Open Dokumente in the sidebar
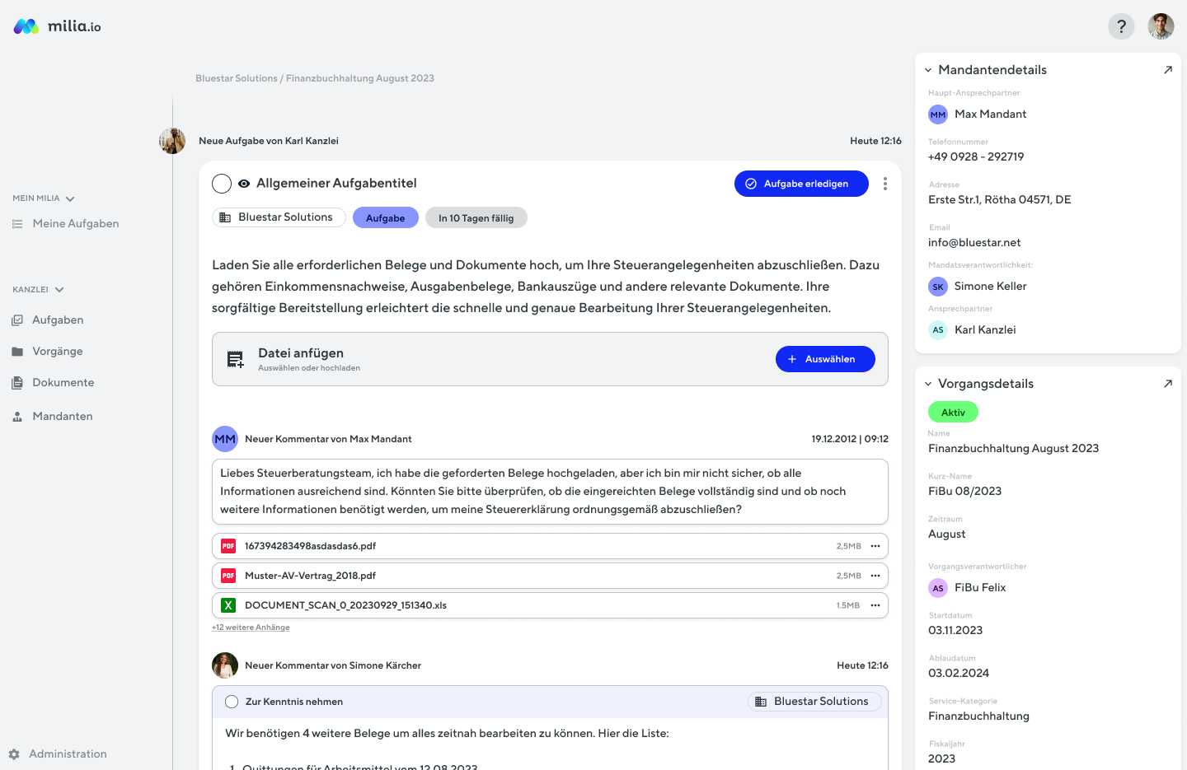 click(63, 383)
